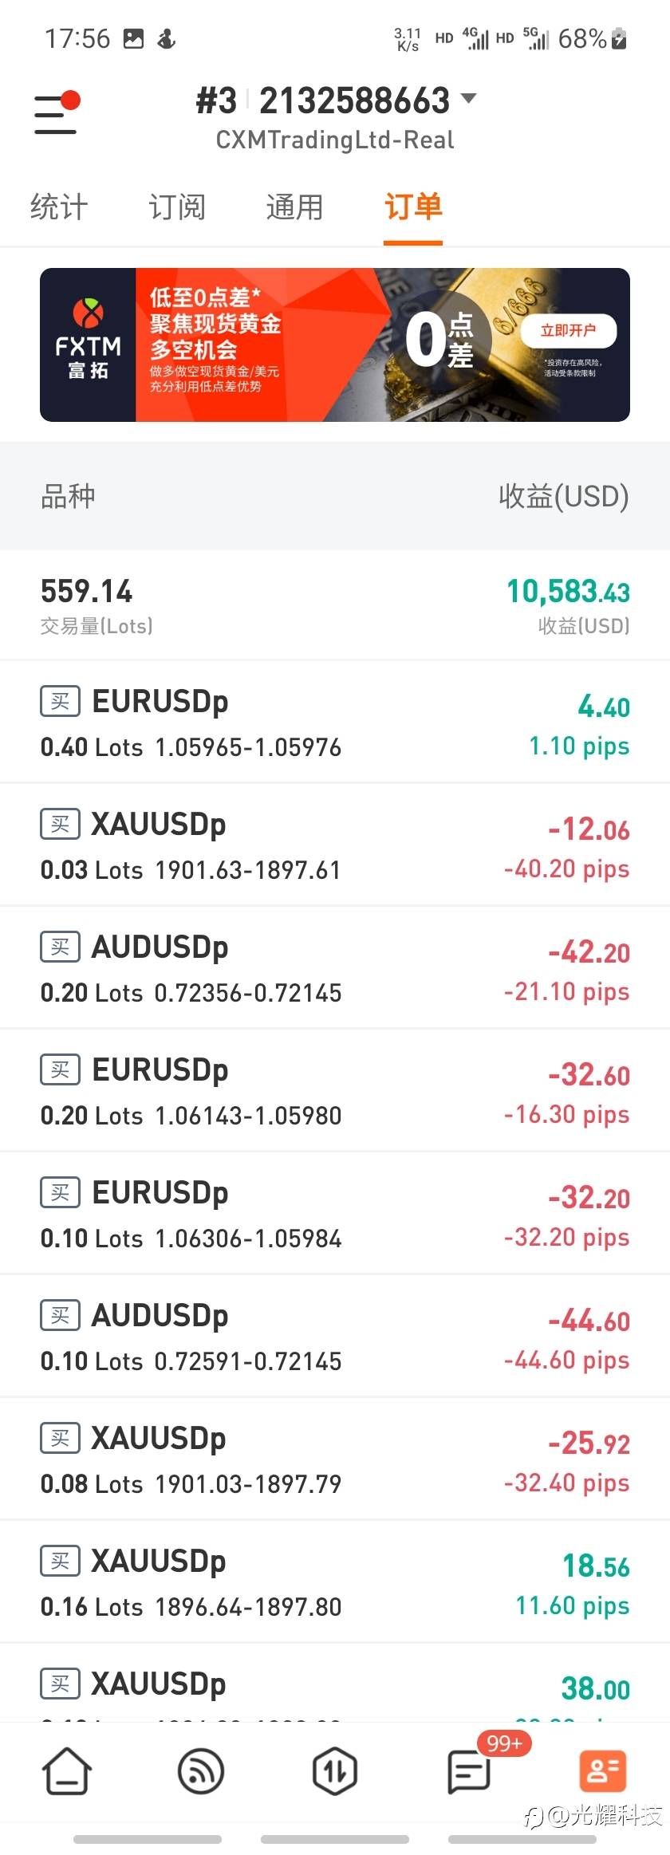Tap the 收益(USD) column header

click(563, 496)
